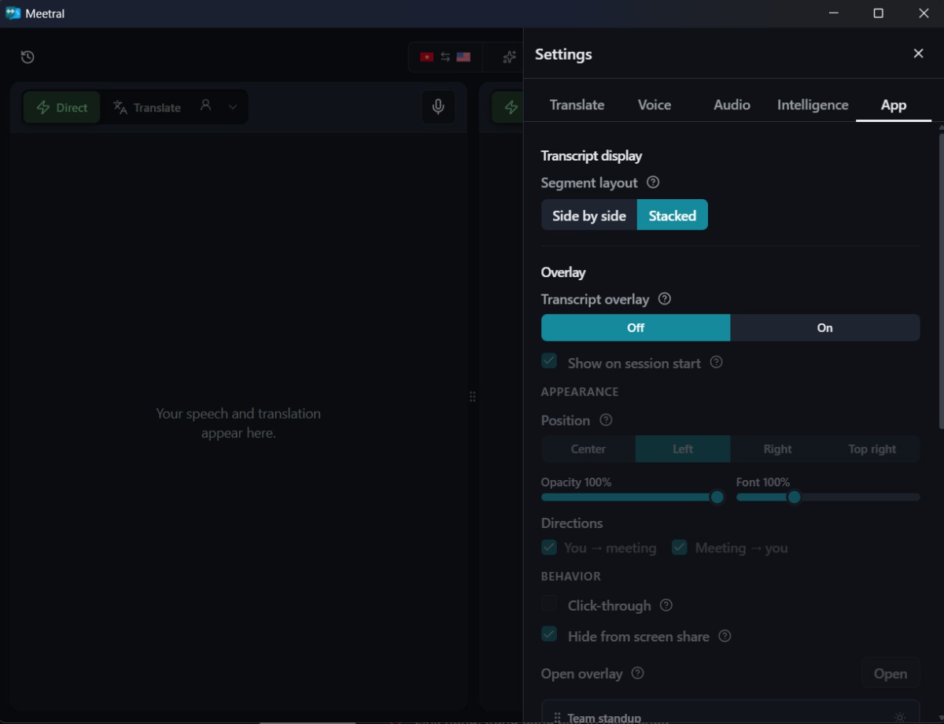Click the Meetral app logo in title bar
The height and width of the screenshot is (724, 944).
click(13, 13)
